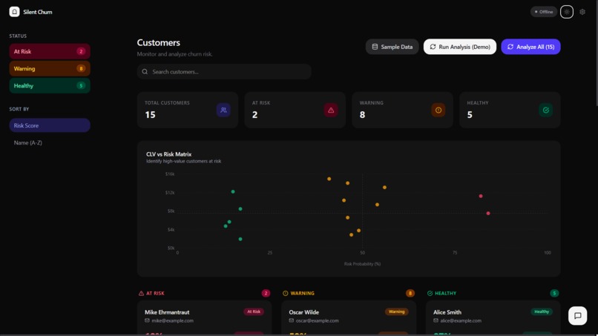Open the At Risk stat card
The image size is (598, 336).
point(295,110)
